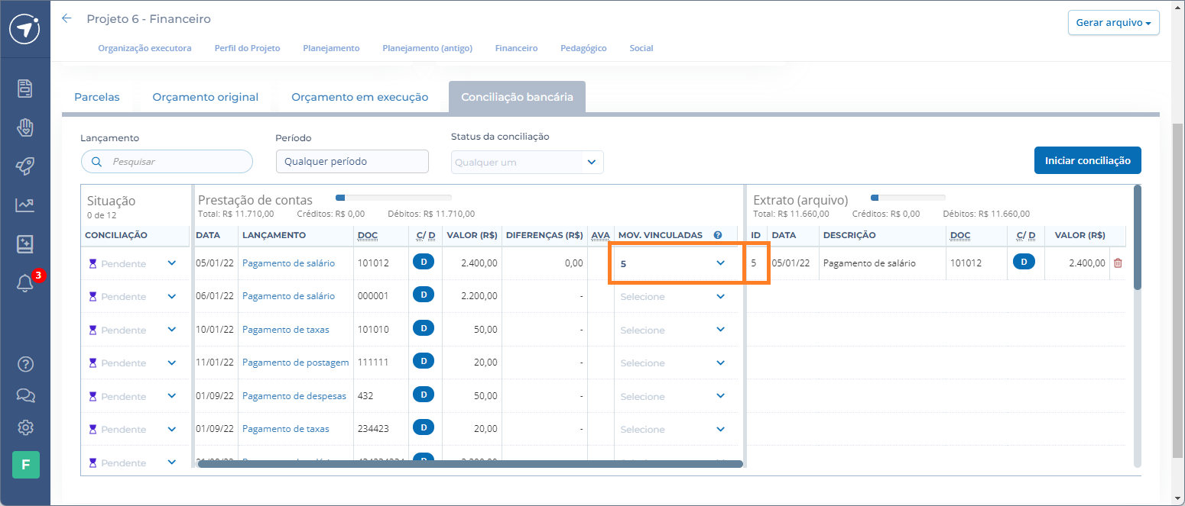Image resolution: width=1185 pixels, height=506 pixels.
Task: Open the documents icon in the sidebar
Action: click(x=25, y=89)
